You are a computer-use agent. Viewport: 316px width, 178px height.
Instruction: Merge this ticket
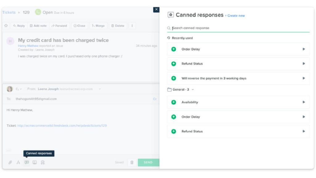tap(98, 26)
